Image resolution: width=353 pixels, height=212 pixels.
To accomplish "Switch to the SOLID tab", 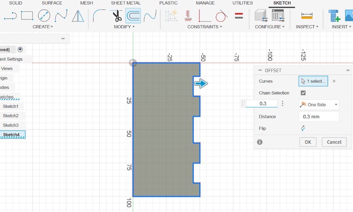I will point(16,3).
